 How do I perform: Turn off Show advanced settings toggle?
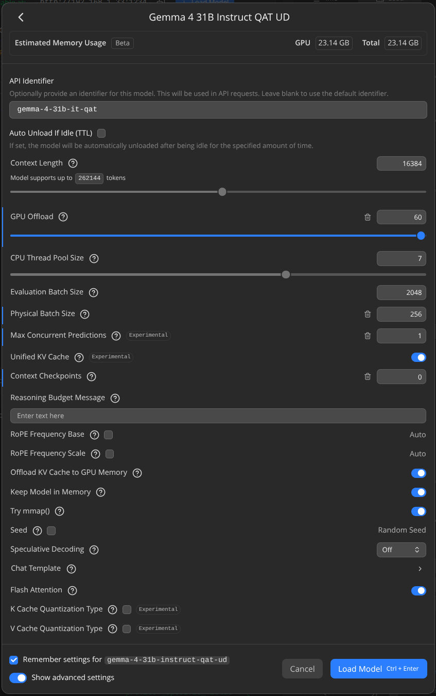pyautogui.click(x=18, y=677)
